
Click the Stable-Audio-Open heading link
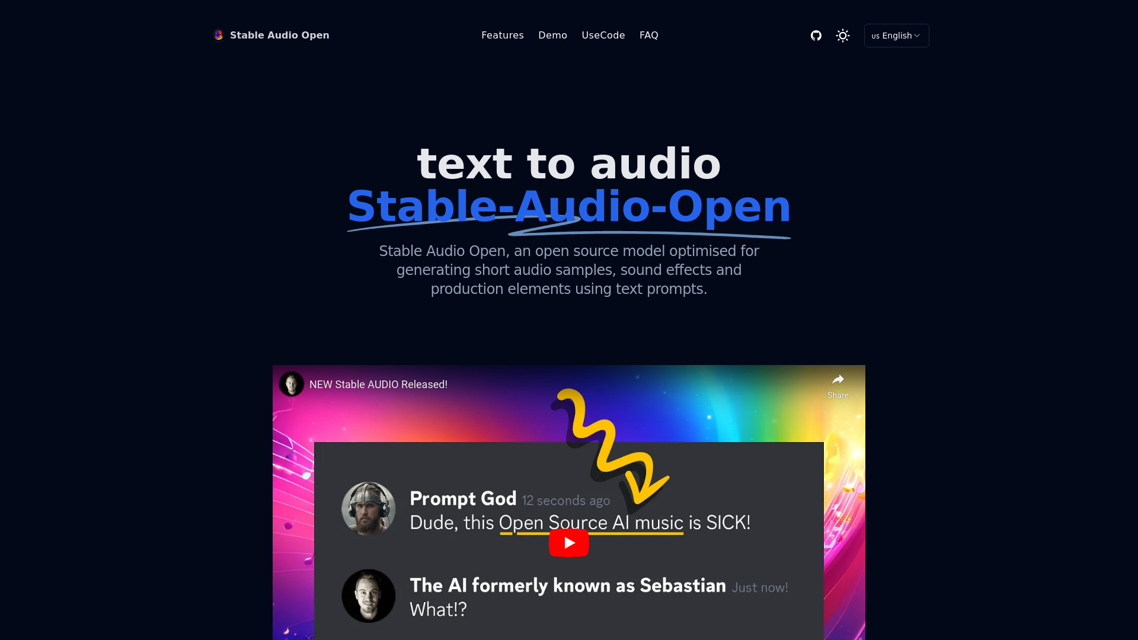tap(569, 206)
